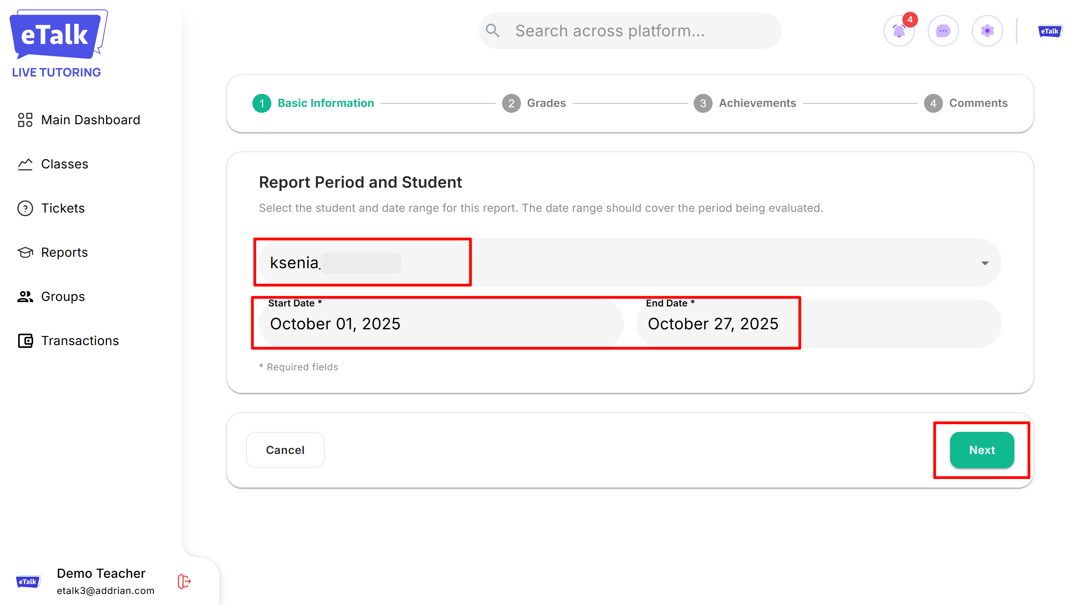
Task: Expand the student selection dropdown arrow
Action: pos(985,263)
